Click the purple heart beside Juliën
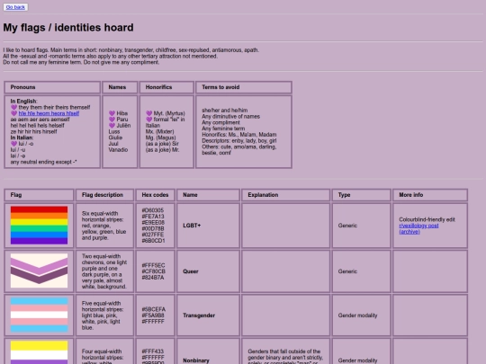The height and width of the screenshot is (364, 486). coord(112,126)
